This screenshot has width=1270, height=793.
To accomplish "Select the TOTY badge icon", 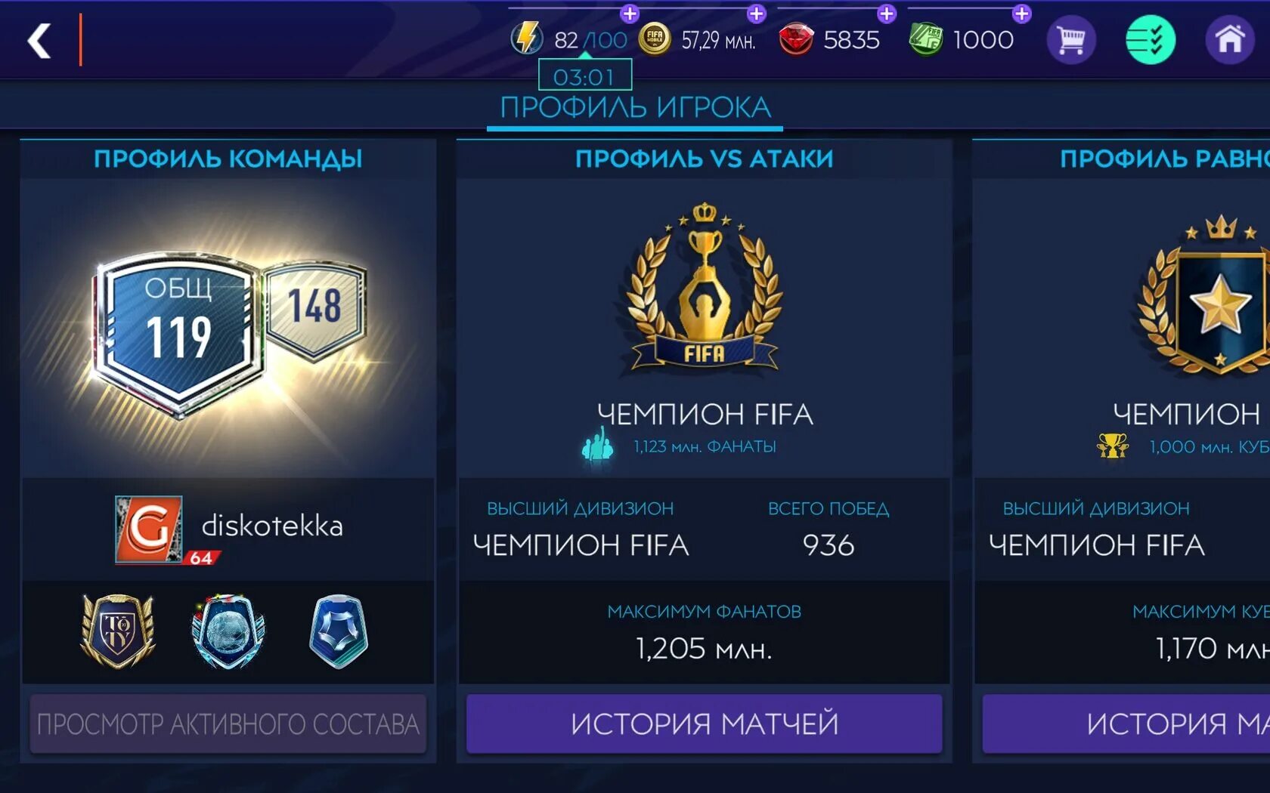I will [118, 631].
